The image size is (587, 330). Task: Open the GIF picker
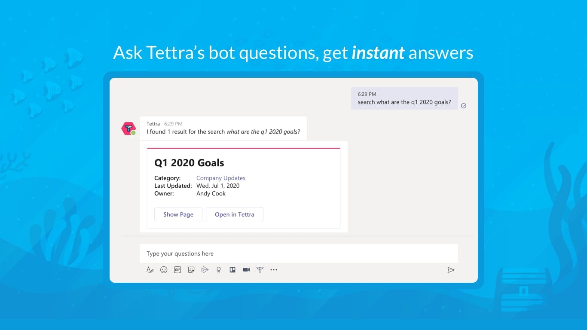177,270
